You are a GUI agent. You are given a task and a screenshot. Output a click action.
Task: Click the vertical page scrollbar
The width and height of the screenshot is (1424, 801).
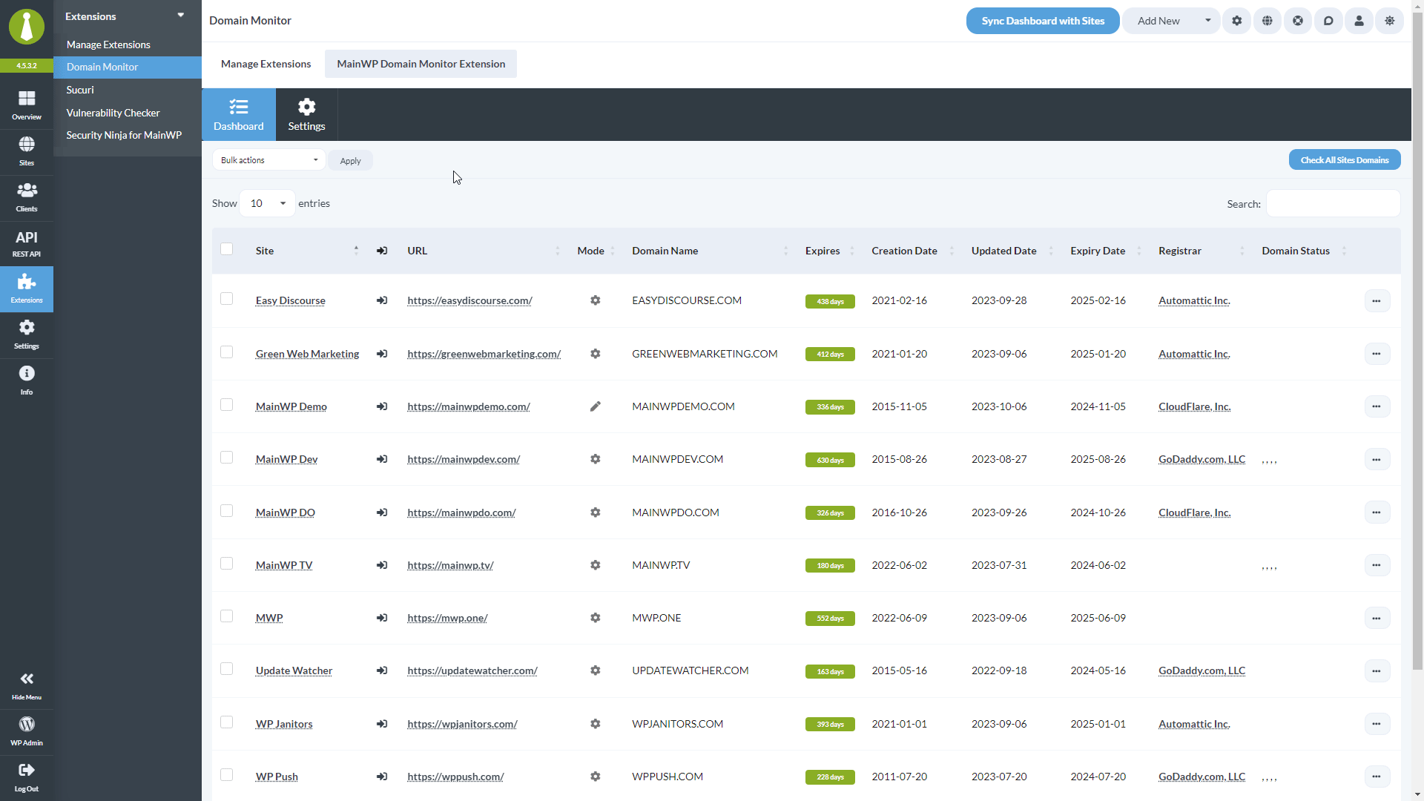tap(1417, 341)
